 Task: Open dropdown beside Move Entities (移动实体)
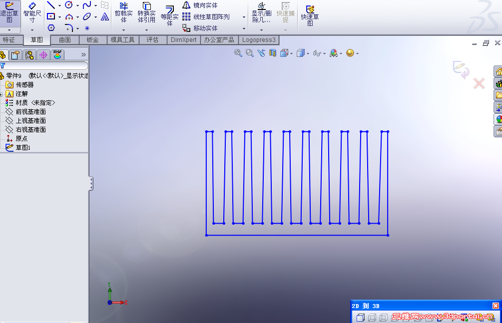pyautogui.click(x=244, y=28)
